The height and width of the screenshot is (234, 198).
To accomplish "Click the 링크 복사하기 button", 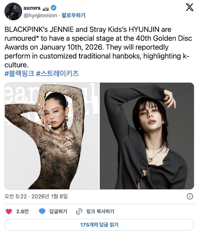I will tap(100, 211).
